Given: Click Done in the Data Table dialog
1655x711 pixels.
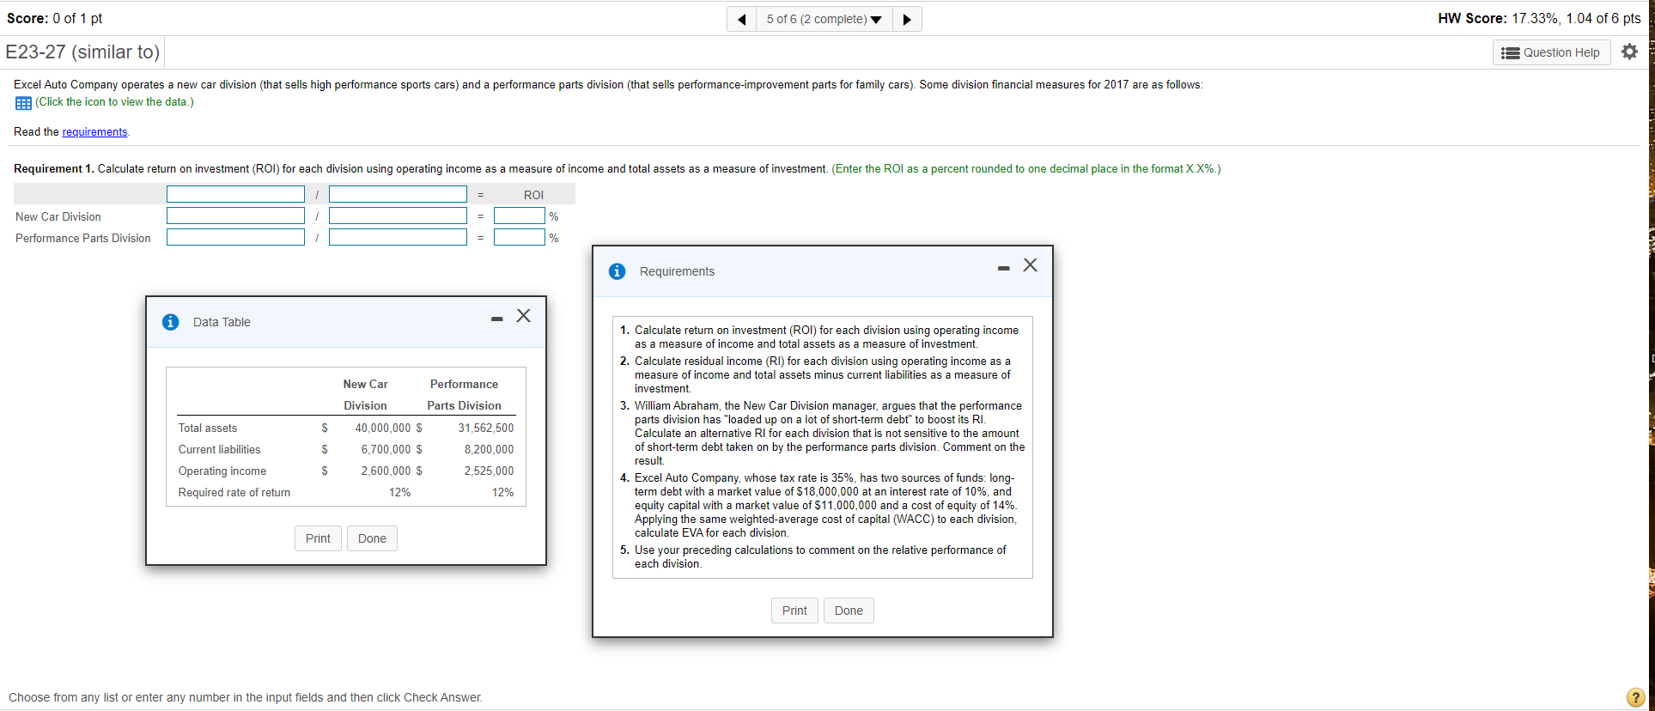Looking at the screenshot, I should [x=372, y=538].
